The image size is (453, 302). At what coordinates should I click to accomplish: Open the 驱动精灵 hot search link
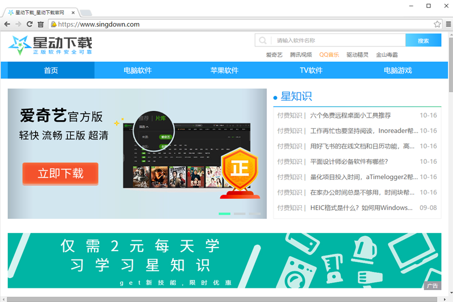tap(357, 54)
